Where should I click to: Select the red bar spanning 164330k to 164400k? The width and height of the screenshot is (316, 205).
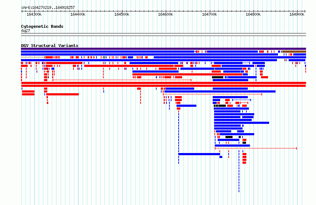62,94
